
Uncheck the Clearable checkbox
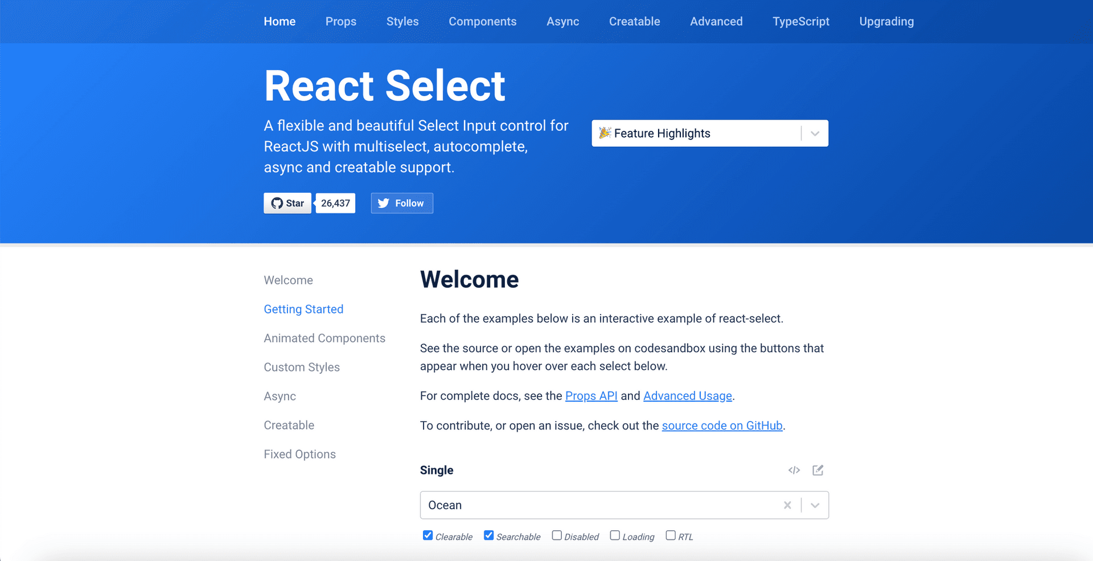(x=428, y=535)
